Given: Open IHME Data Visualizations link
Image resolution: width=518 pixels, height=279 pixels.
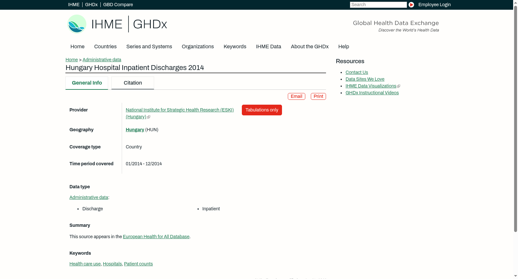Looking at the screenshot, I should pyautogui.click(x=371, y=86).
